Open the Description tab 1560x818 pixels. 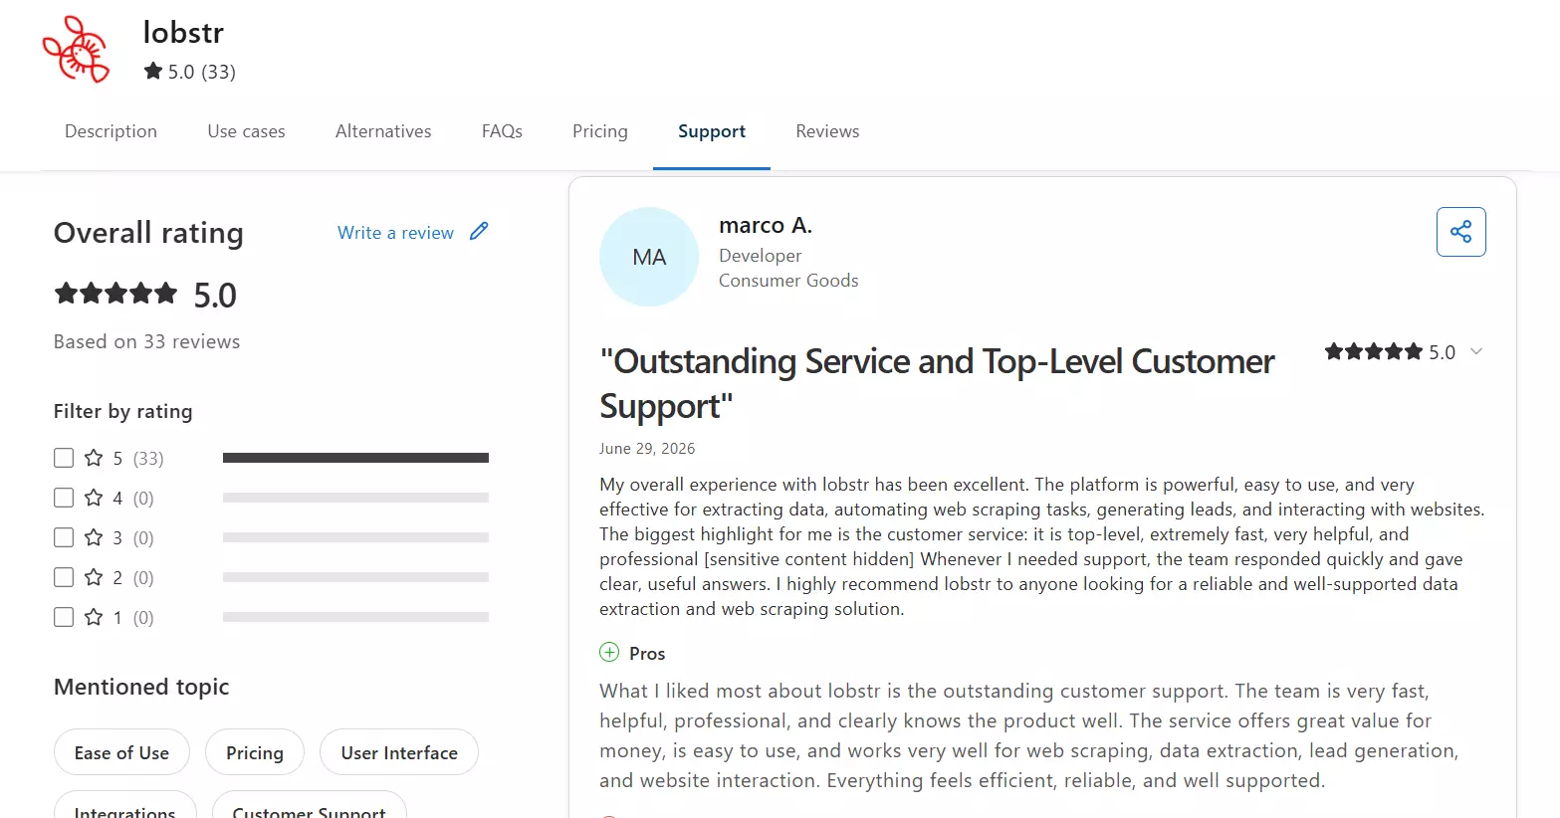(x=111, y=131)
